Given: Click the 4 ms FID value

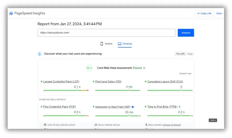Looking at the screenshot, I should click(x=129, y=87).
